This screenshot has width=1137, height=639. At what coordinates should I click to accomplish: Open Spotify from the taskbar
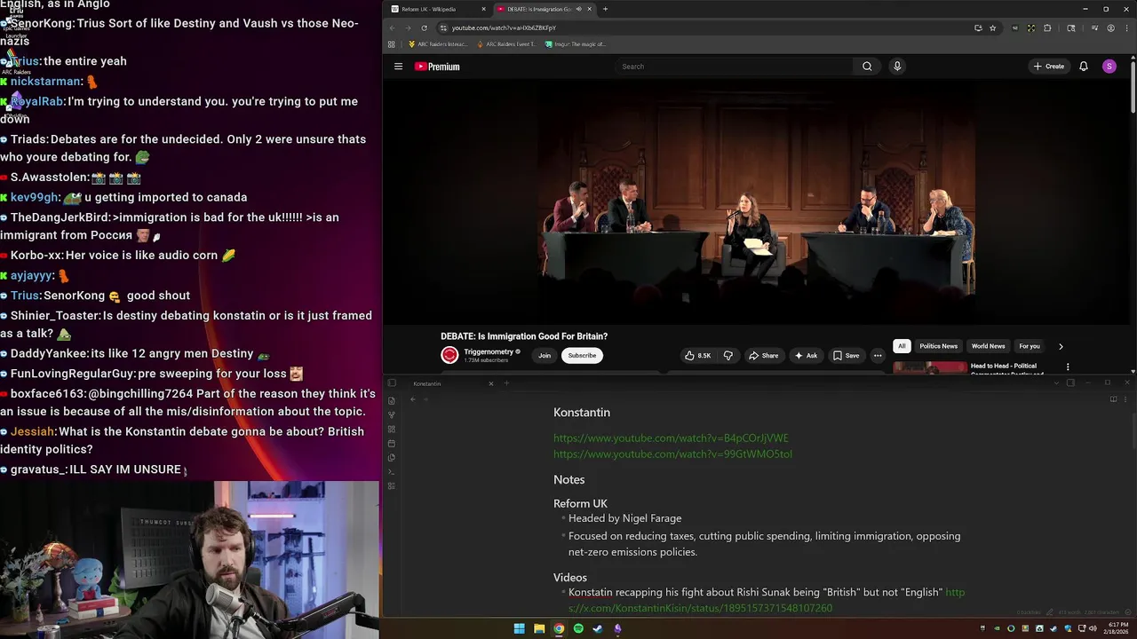(x=578, y=628)
